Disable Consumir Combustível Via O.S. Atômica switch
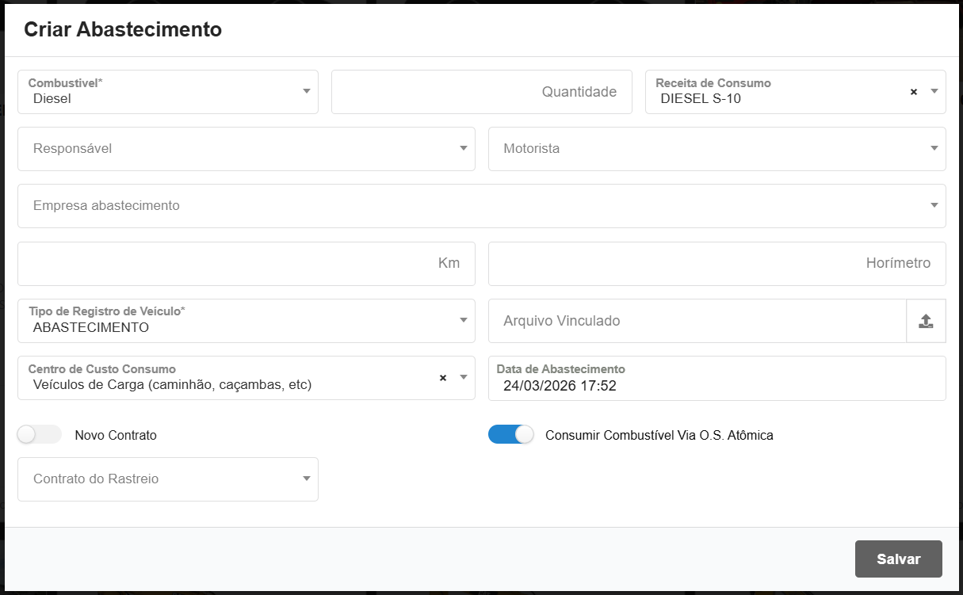Image resolution: width=963 pixels, height=595 pixels. pos(510,435)
